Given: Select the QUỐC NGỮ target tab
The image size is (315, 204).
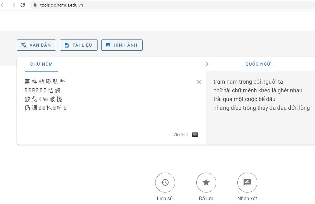Looking at the screenshot, I should point(258,64).
